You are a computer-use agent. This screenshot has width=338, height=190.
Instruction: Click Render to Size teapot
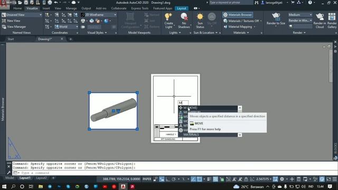(x=276, y=16)
